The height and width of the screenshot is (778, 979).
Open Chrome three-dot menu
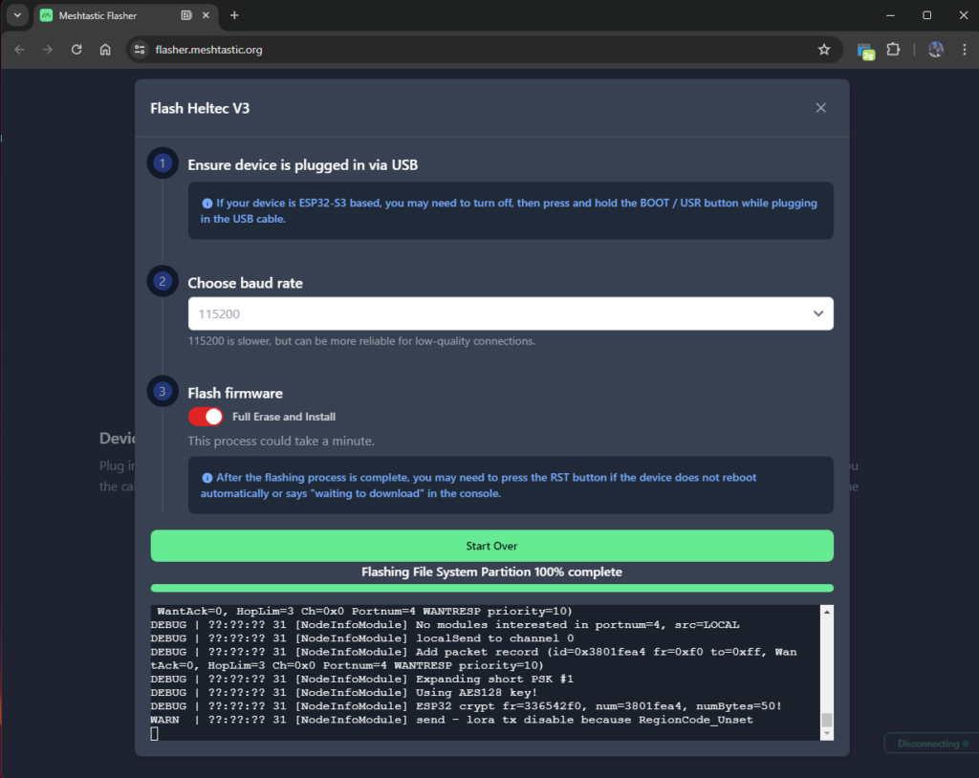point(964,50)
